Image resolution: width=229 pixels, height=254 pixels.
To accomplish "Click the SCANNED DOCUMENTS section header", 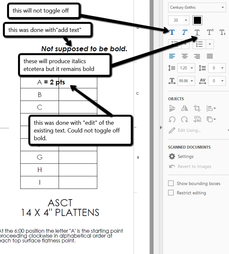I will click(189, 147).
